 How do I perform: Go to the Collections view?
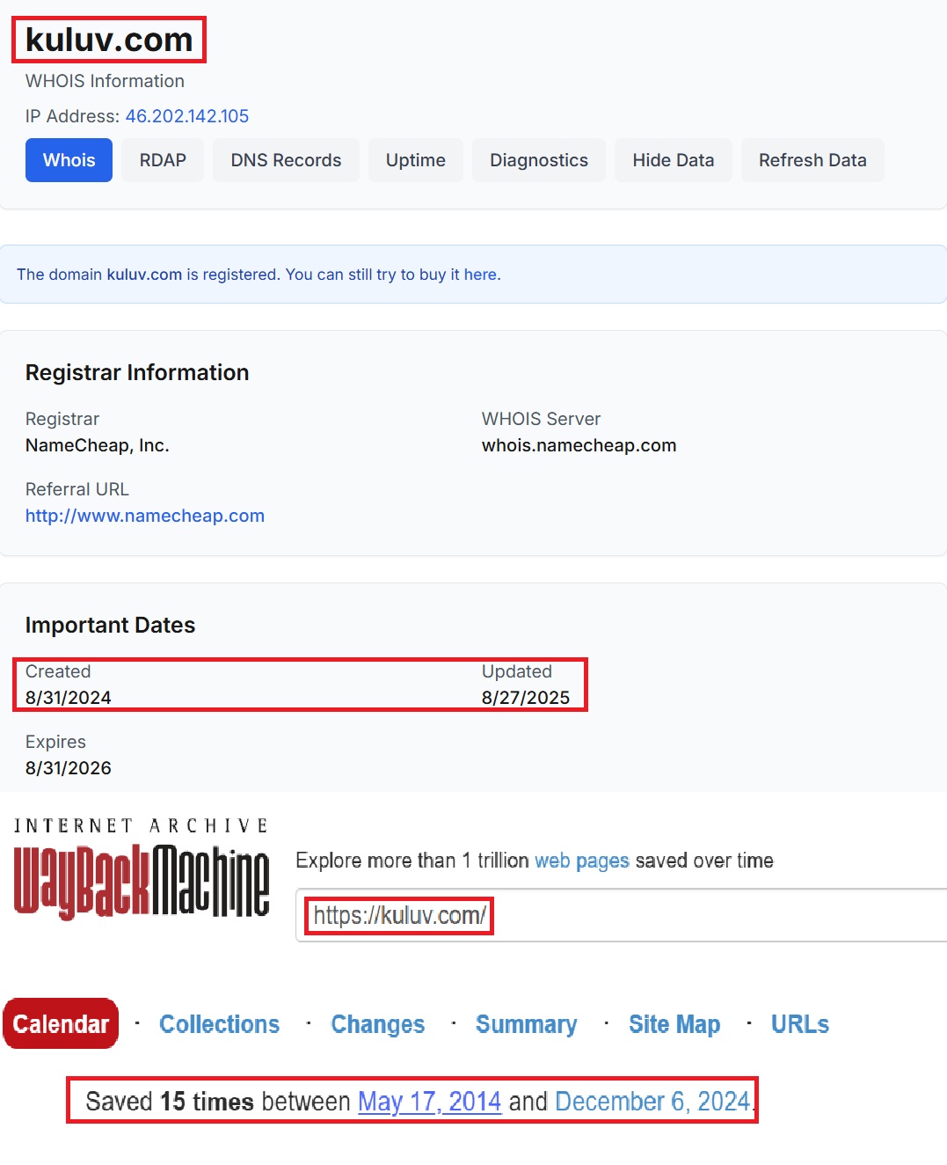[x=219, y=1024]
